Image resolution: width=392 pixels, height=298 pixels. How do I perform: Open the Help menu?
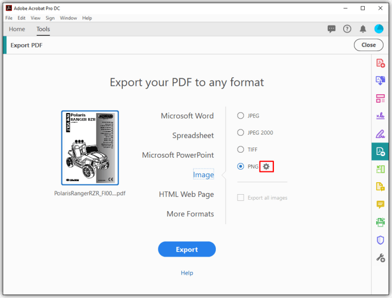(87, 18)
